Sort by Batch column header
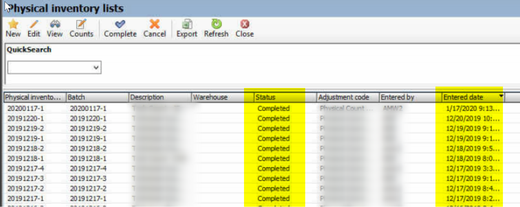Viewport: 520px width, 207px height. (97, 97)
